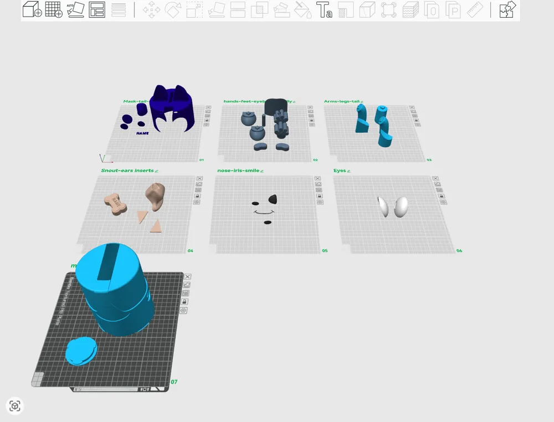Run the Auto orient tool

75,9
